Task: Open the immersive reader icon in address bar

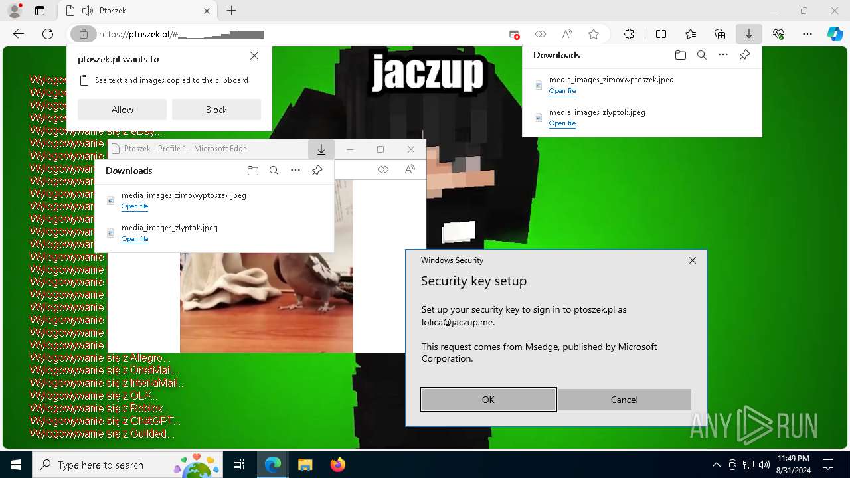Action: tap(541, 34)
